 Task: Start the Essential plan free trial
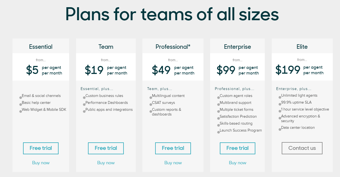pyautogui.click(x=41, y=148)
